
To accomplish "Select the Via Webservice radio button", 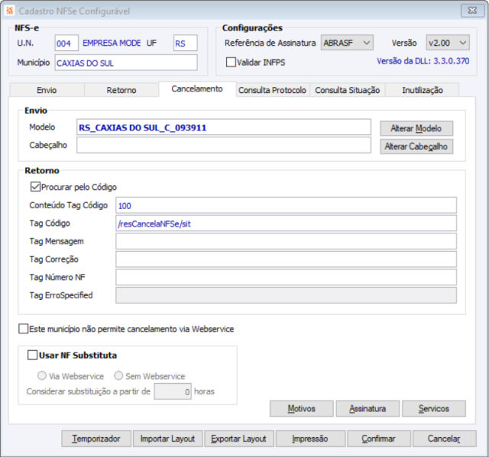I will pyautogui.click(x=43, y=376).
